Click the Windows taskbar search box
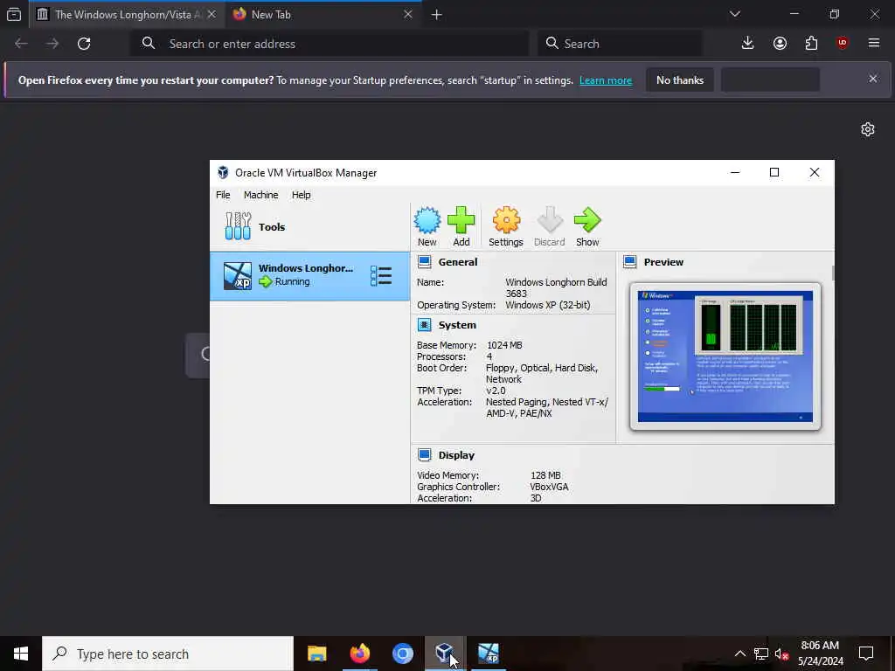This screenshot has height=671, width=895. point(168,654)
